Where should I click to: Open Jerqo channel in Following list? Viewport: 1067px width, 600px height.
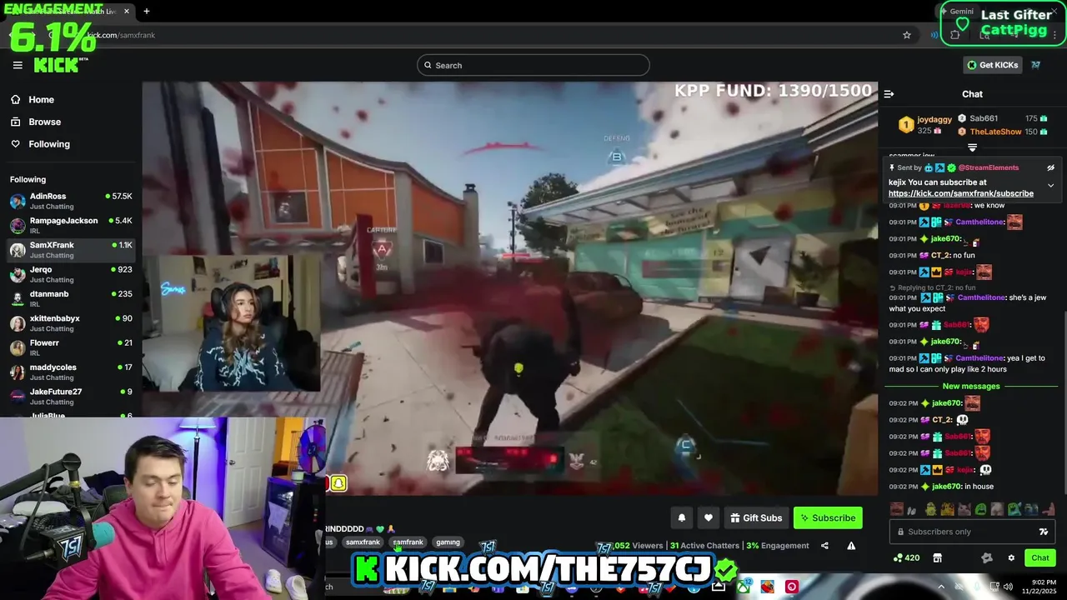point(71,274)
